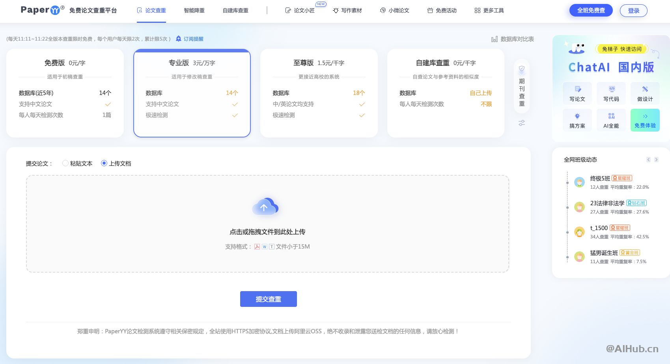Switch to the 智能降重 tab
This screenshot has height=364, width=670.
point(194,11)
